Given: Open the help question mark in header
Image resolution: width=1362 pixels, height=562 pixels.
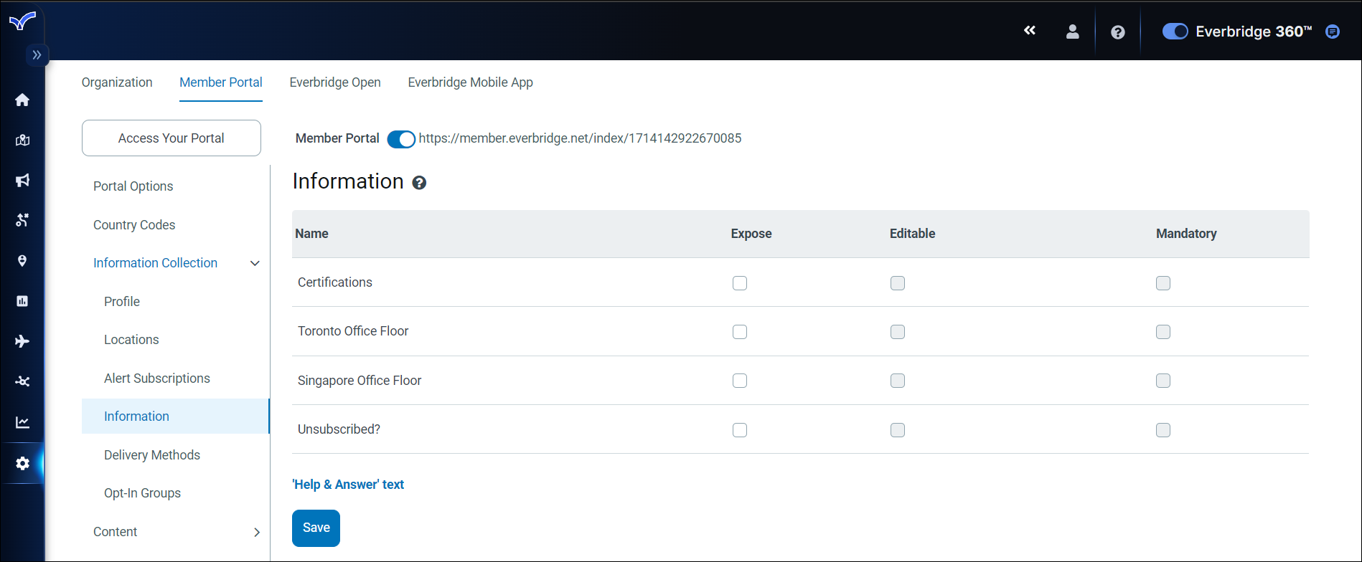Looking at the screenshot, I should (1118, 32).
